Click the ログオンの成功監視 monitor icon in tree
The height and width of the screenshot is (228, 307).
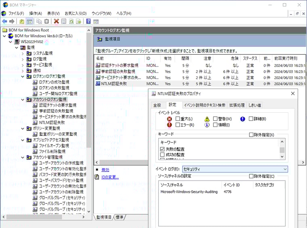coord(35,82)
